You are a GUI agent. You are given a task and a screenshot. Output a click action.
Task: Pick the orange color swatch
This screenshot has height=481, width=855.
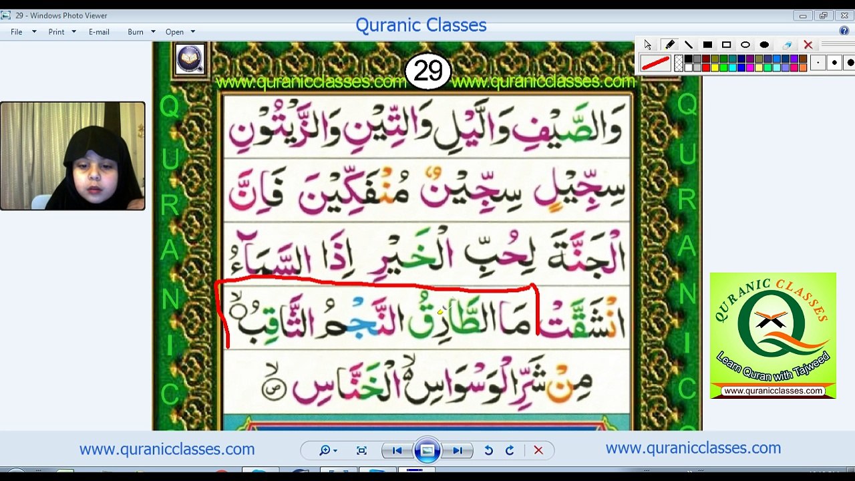pos(803,67)
